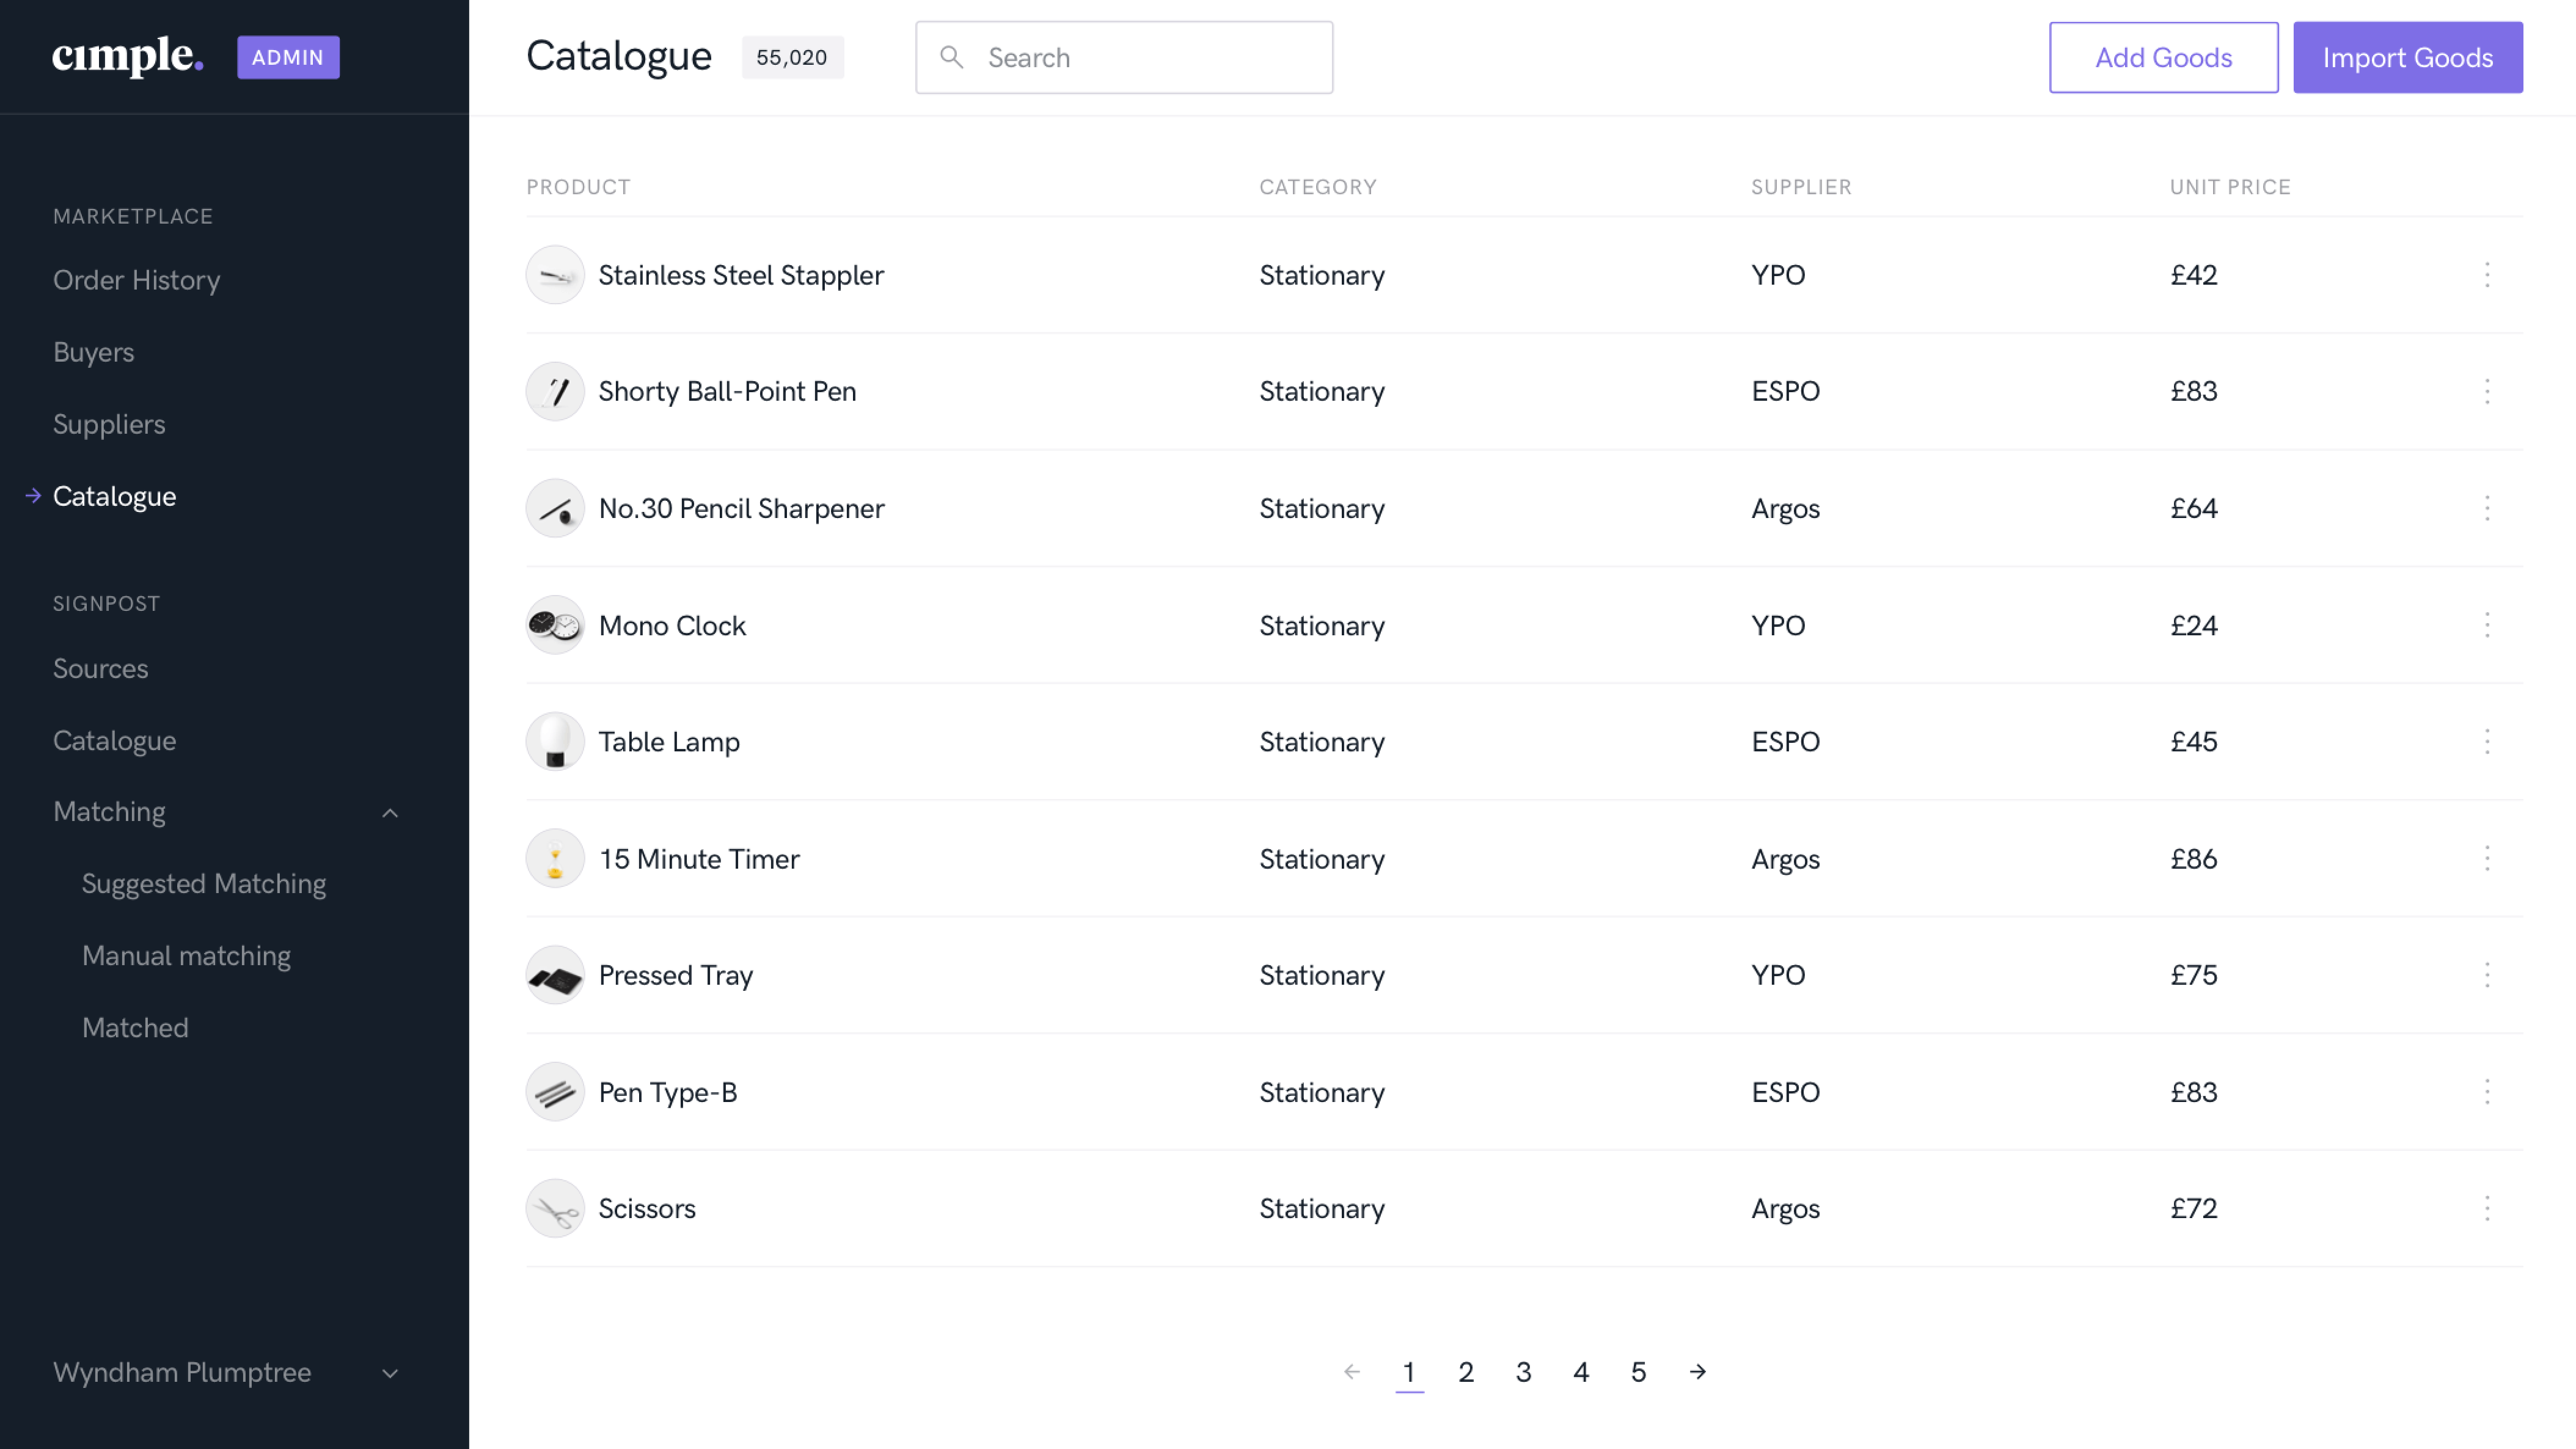Click the Category column header
Image resolution: width=2576 pixels, height=1449 pixels.
[x=1317, y=187]
